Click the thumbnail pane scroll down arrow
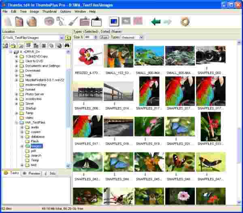 pyautogui.click(x=239, y=202)
